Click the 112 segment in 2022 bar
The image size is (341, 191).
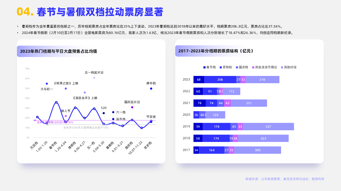point(232,92)
